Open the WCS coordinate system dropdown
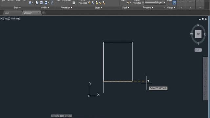This screenshot has width=210, height=118. coord(198,50)
